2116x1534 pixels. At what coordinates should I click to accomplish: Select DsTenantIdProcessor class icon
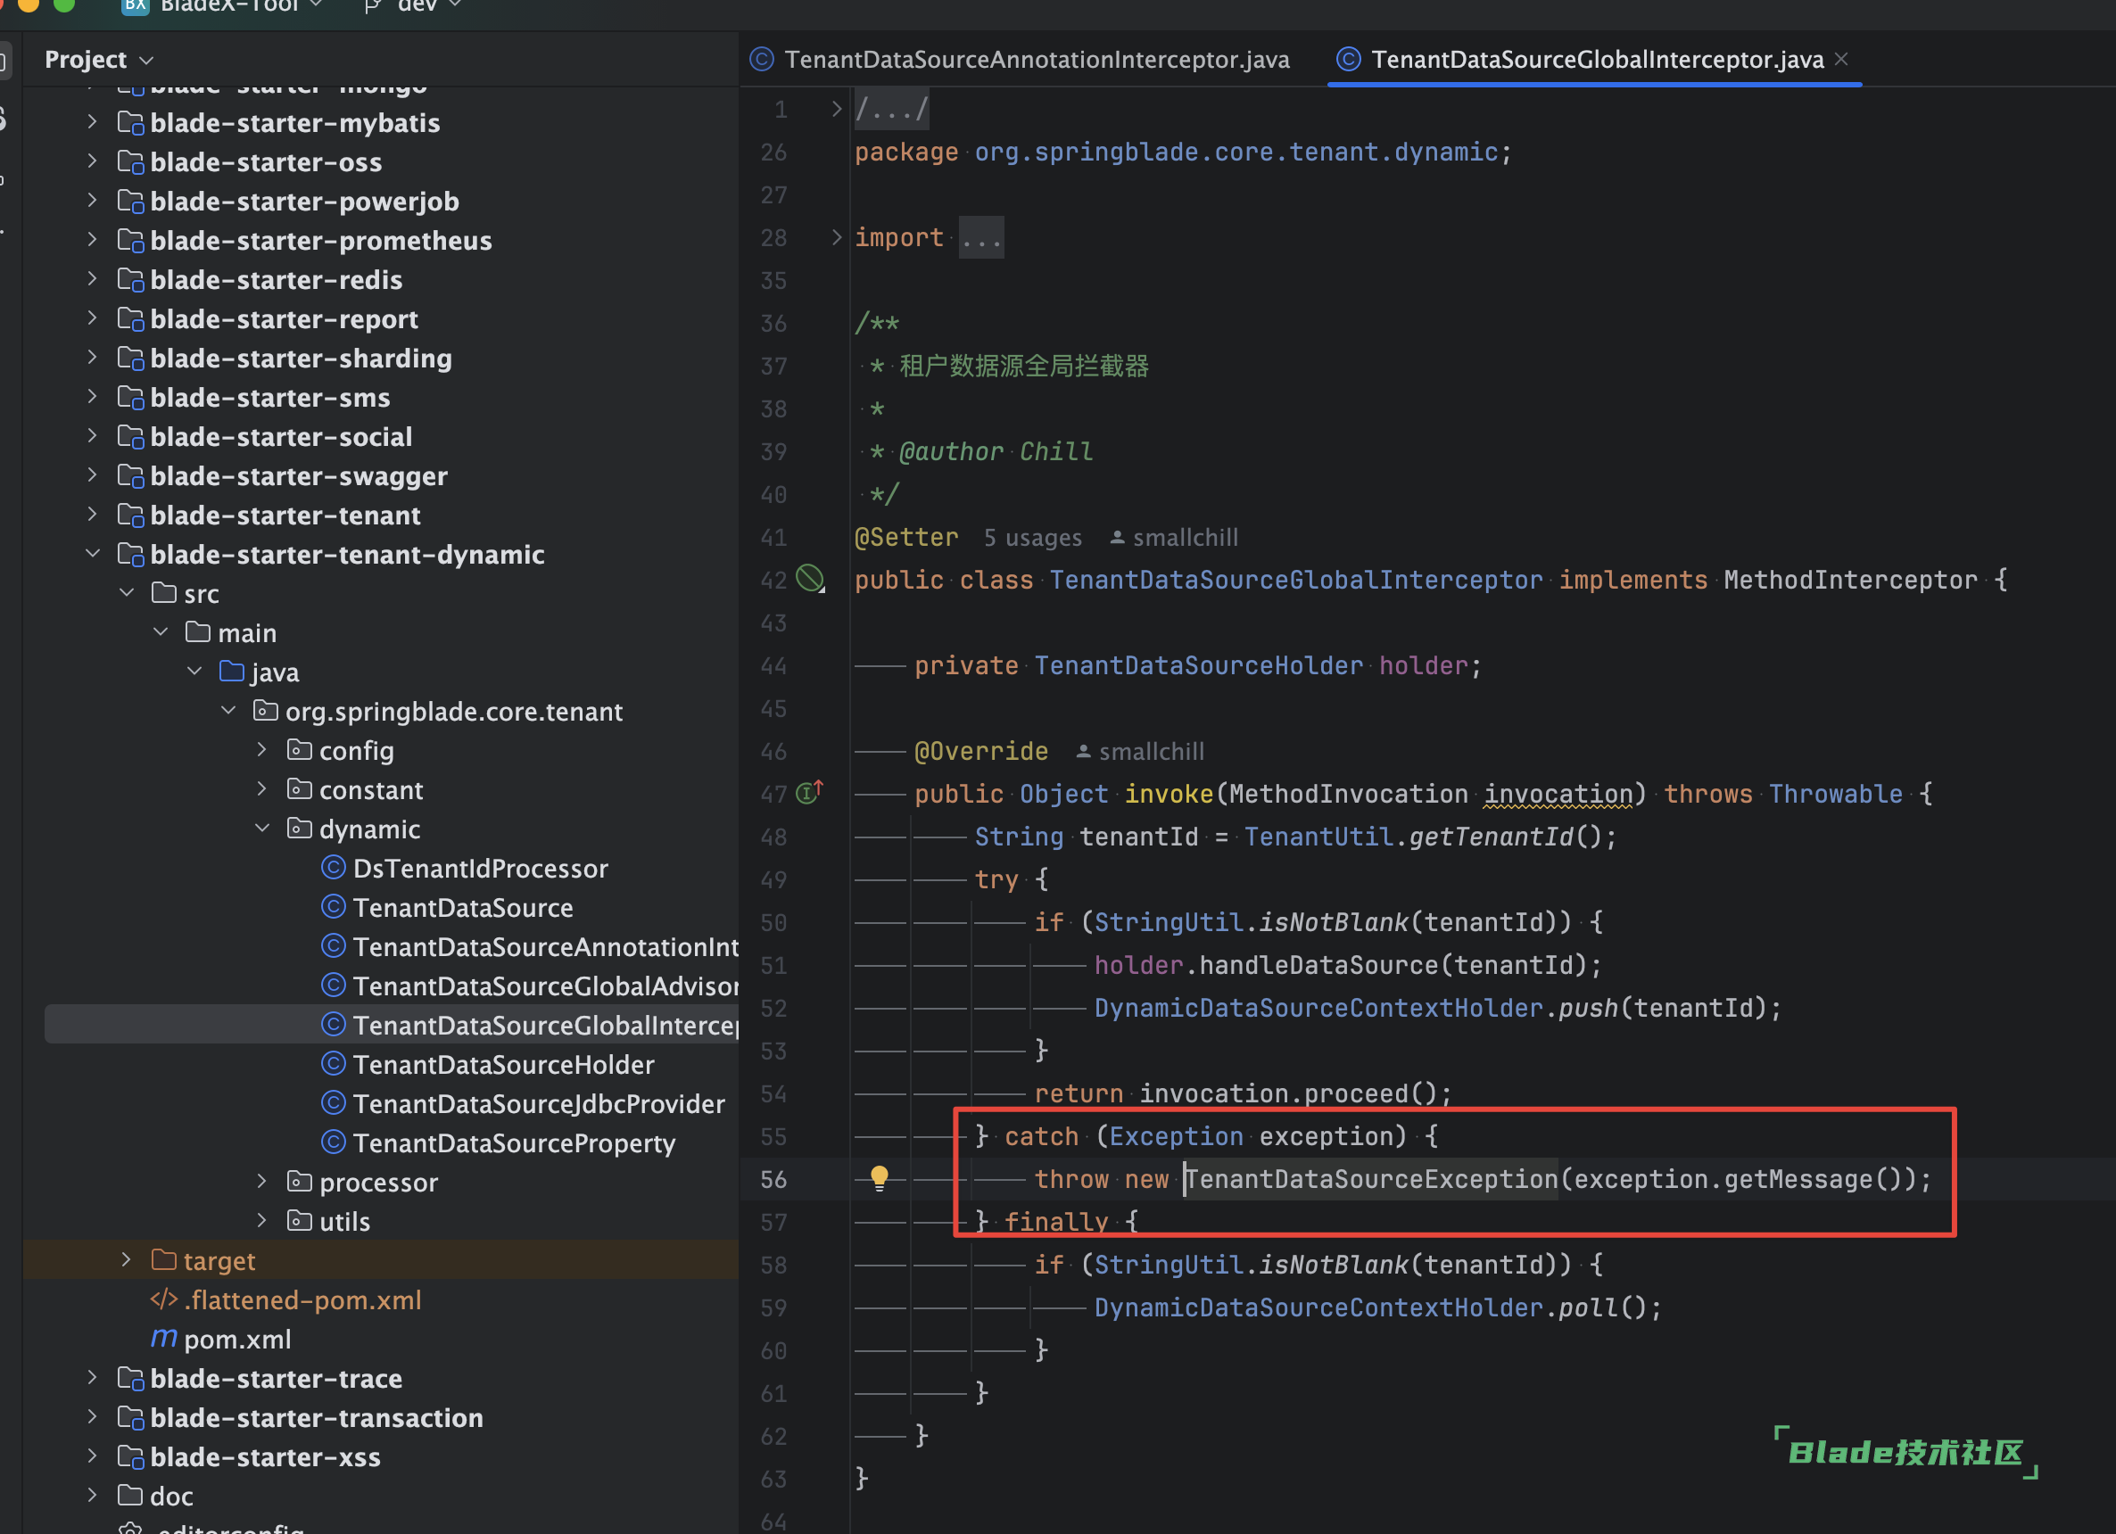click(333, 867)
